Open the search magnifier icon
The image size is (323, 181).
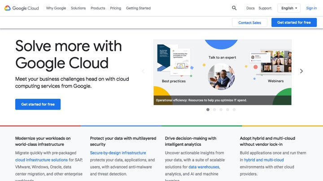[234, 8]
